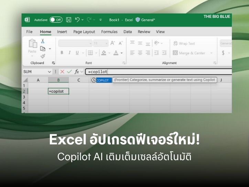
Task: Click the Insert Function fx icon
Action: click(77, 72)
